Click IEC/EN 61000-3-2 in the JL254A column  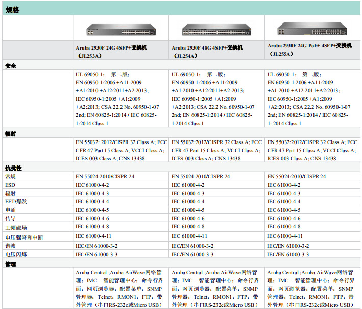tap(192, 246)
